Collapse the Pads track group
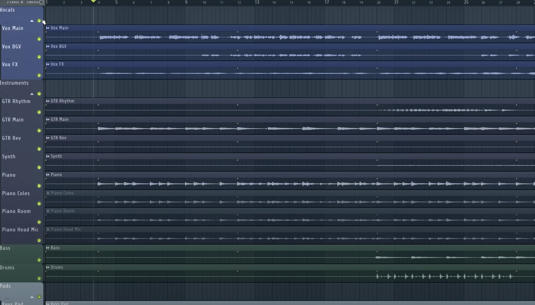The height and width of the screenshot is (305, 535). click(x=32, y=297)
